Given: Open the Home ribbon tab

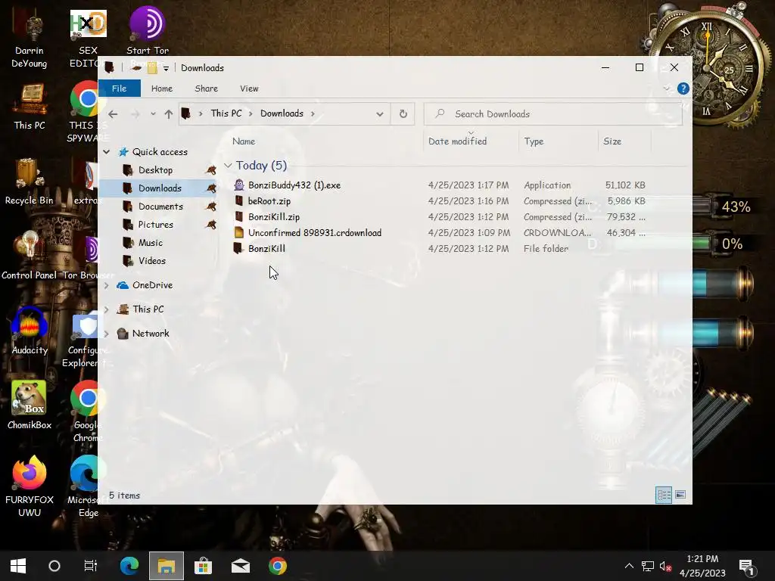Looking at the screenshot, I should [x=162, y=89].
